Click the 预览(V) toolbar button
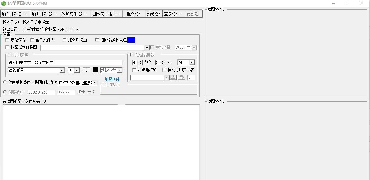This screenshot has width=370, height=180. pyautogui.click(x=153, y=13)
